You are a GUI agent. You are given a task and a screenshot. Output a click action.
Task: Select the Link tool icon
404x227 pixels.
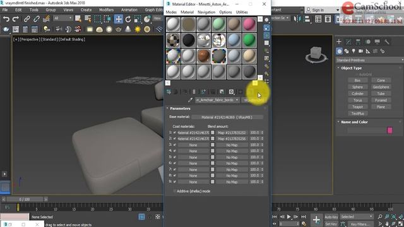coord(27,19)
